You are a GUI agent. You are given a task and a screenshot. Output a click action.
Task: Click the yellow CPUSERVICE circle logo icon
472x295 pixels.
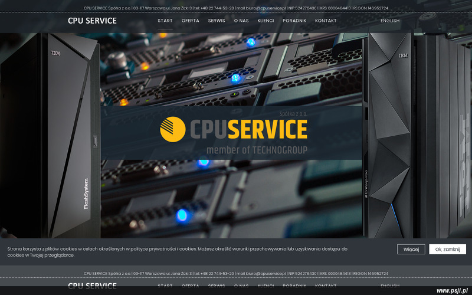point(173,129)
